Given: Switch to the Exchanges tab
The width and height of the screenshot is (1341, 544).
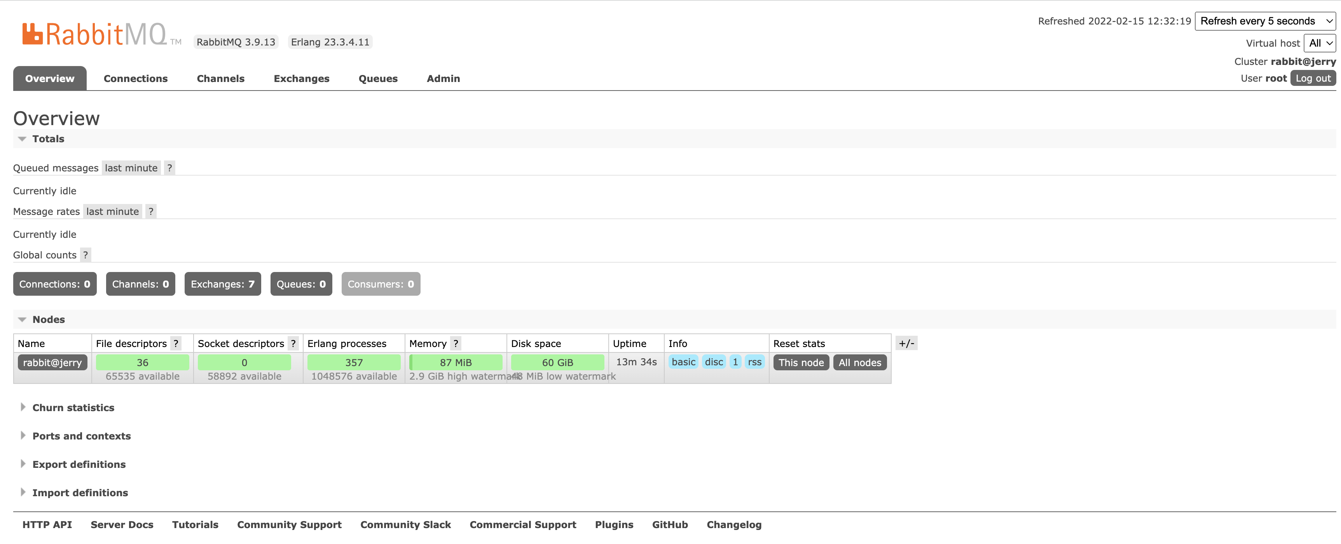Looking at the screenshot, I should click(301, 78).
